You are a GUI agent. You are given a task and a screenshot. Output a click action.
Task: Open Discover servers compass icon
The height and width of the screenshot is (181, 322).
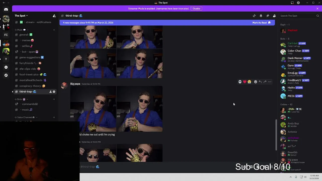tap(6, 75)
